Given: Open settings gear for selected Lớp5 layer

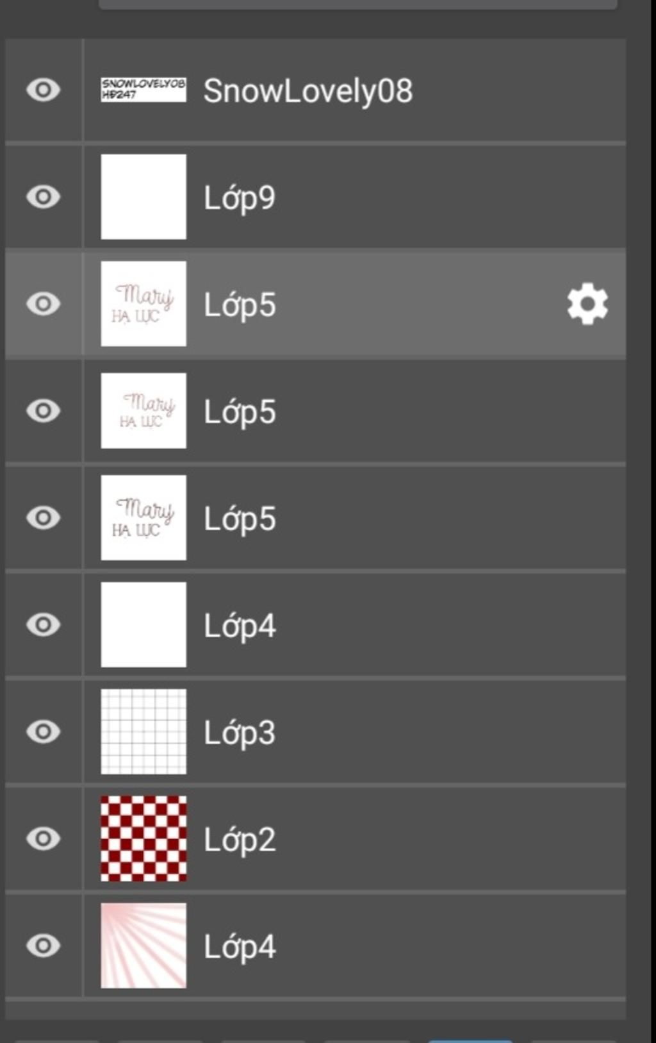Looking at the screenshot, I should (x=587, y=304).
